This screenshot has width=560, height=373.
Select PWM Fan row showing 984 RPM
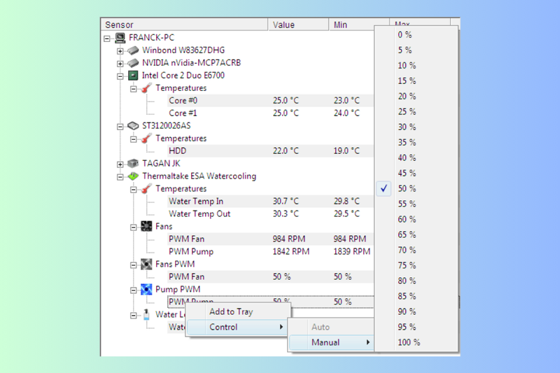coord(270,239)
